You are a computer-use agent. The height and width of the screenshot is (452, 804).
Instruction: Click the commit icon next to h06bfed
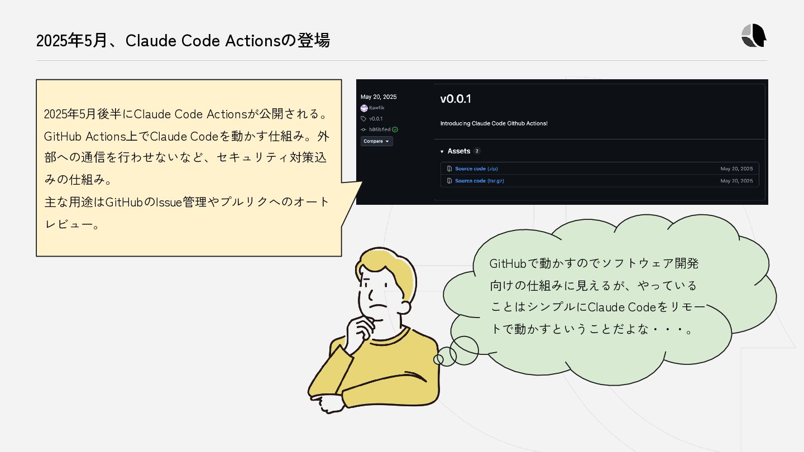coord(363,129)
